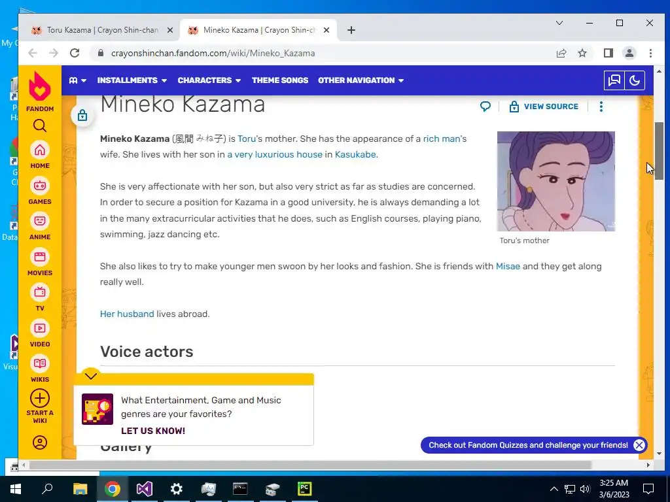
Task: Click the vertical scrollbar thumb
Action: 659,150
